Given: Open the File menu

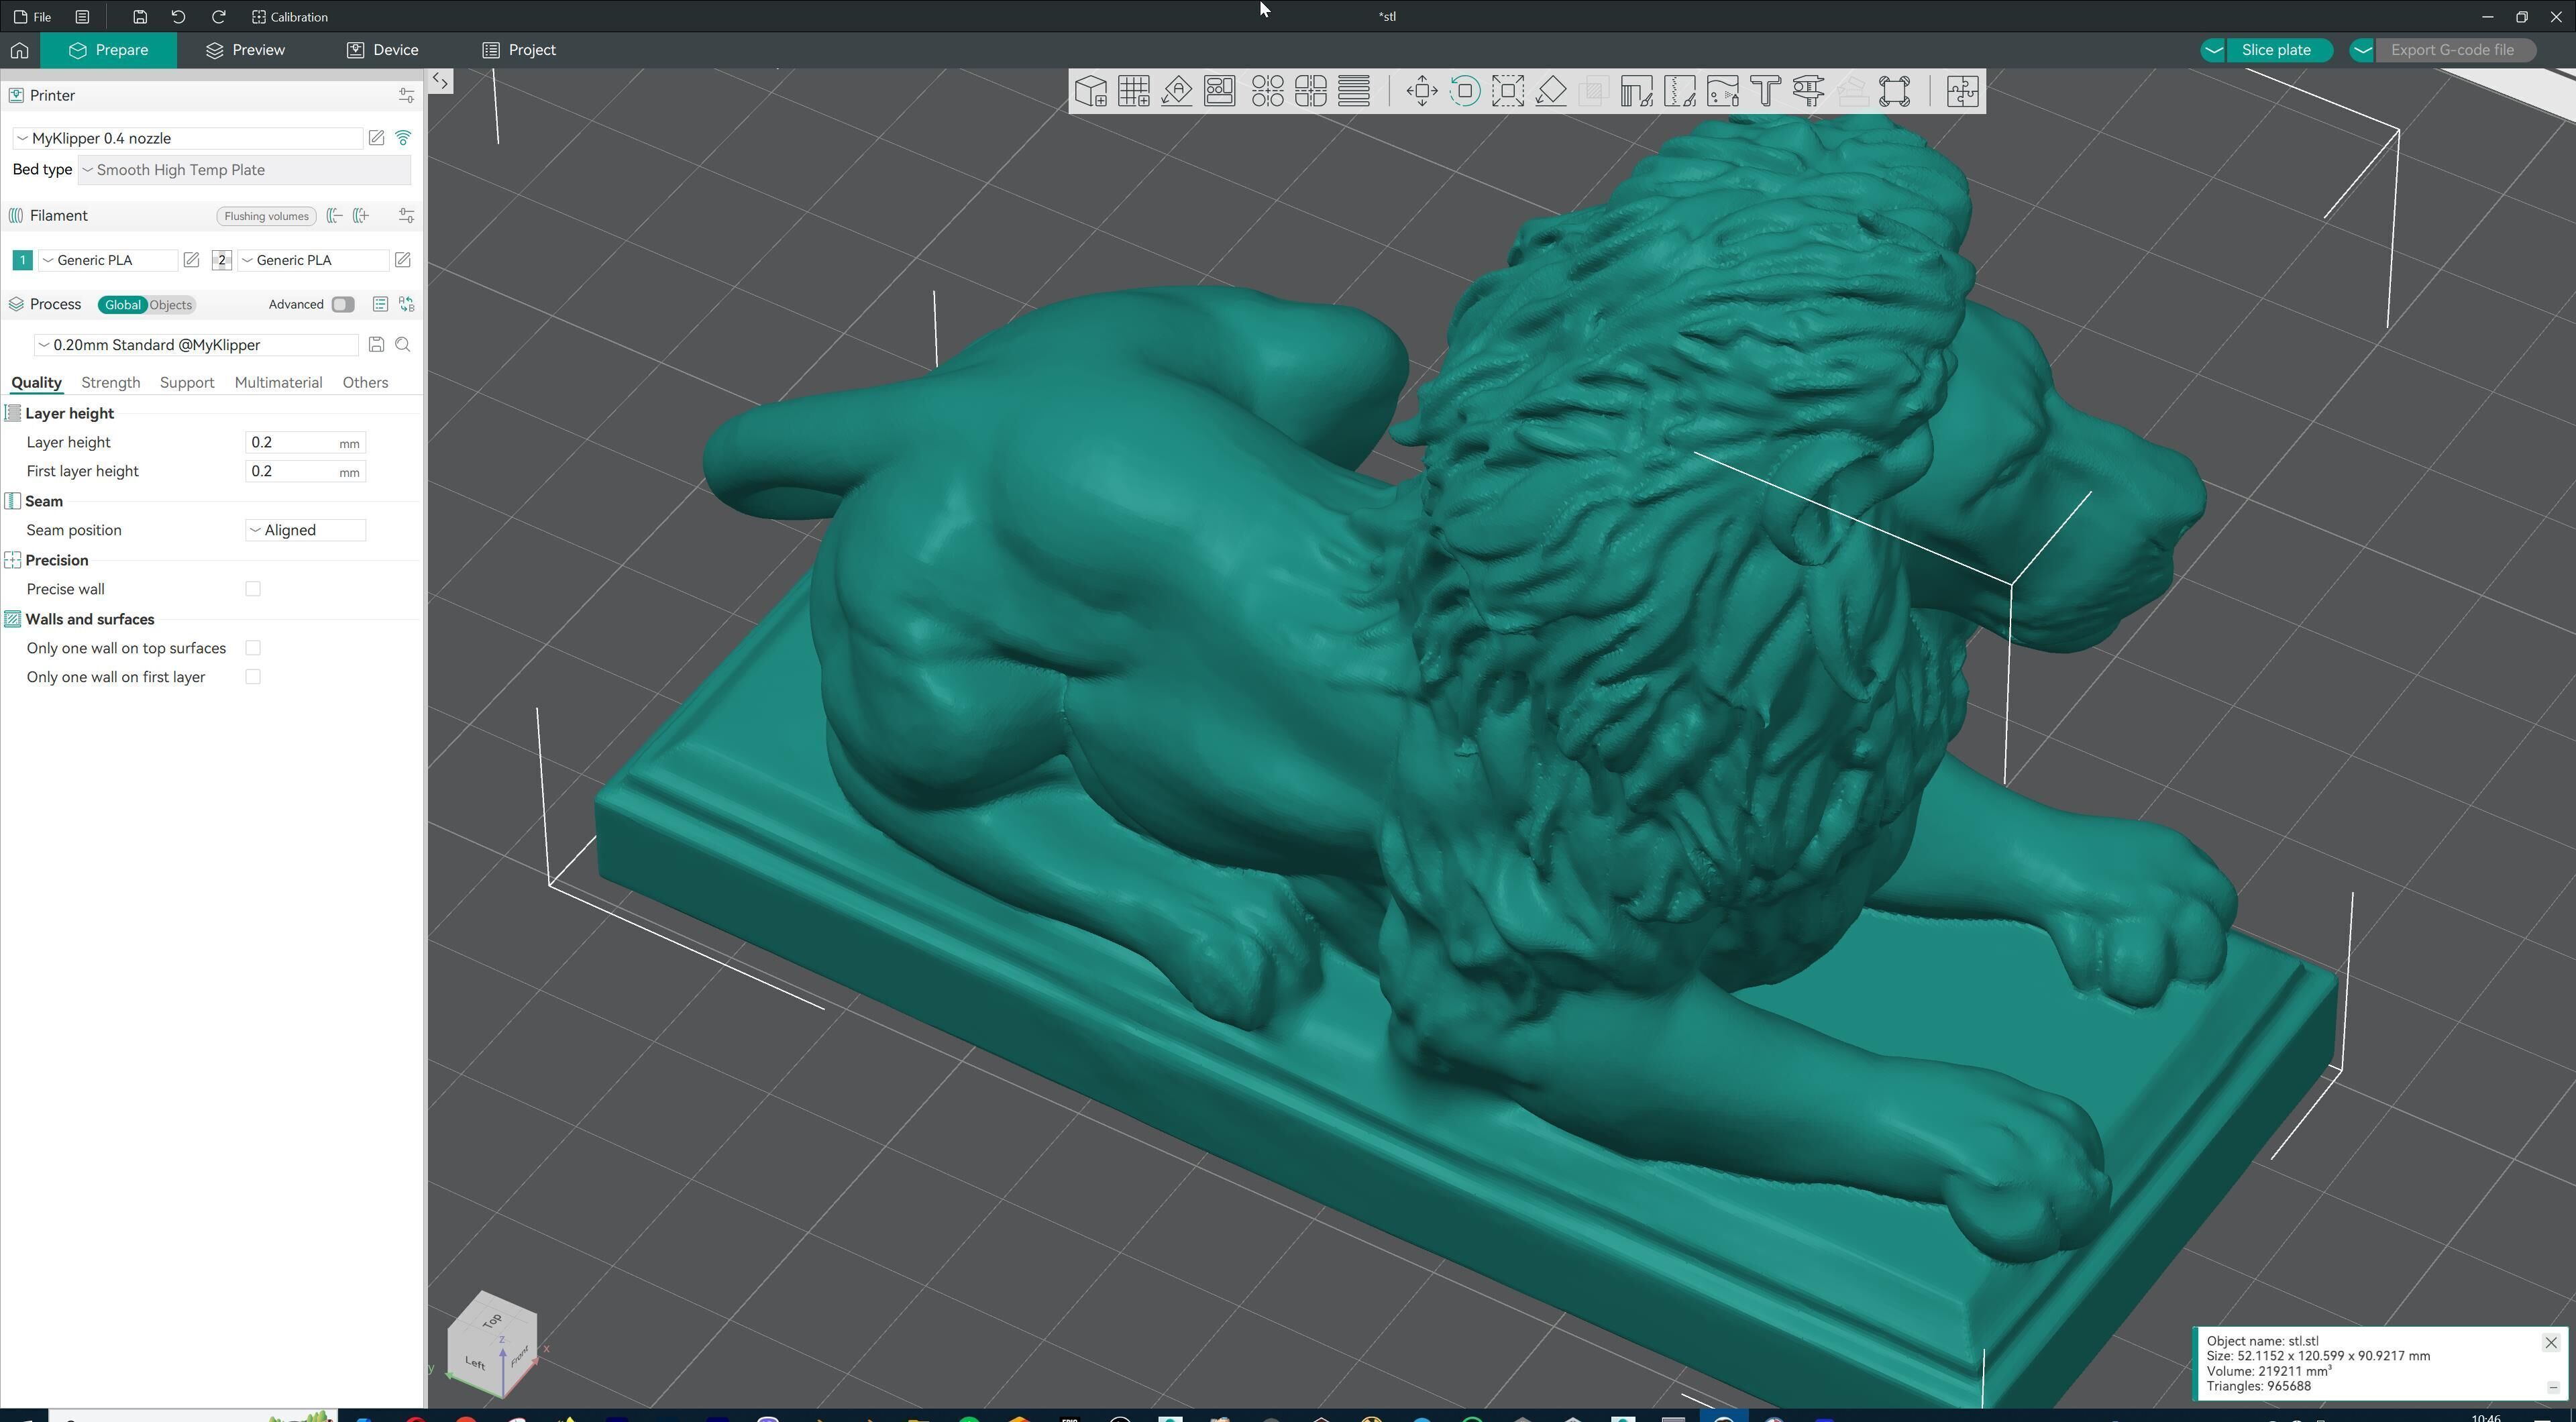Looking at the screenshot, I should (33, 17).
